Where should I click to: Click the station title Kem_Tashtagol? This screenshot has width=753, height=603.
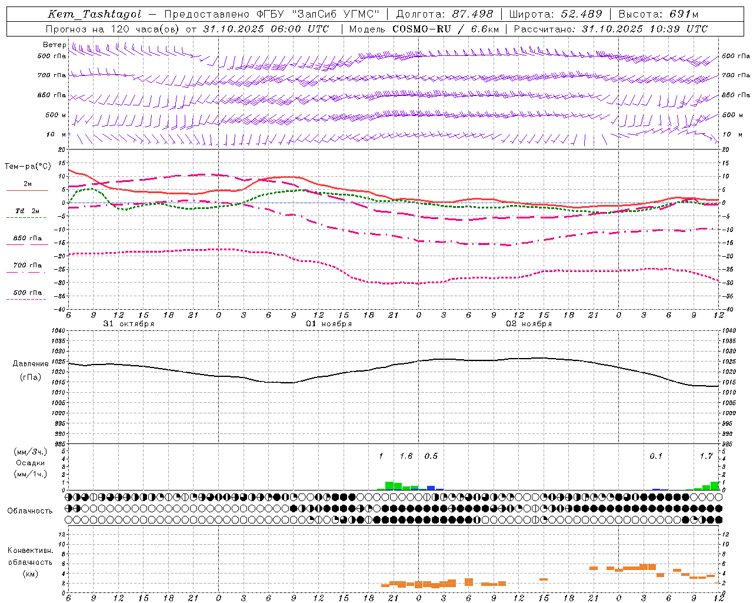tap(95, 15)
